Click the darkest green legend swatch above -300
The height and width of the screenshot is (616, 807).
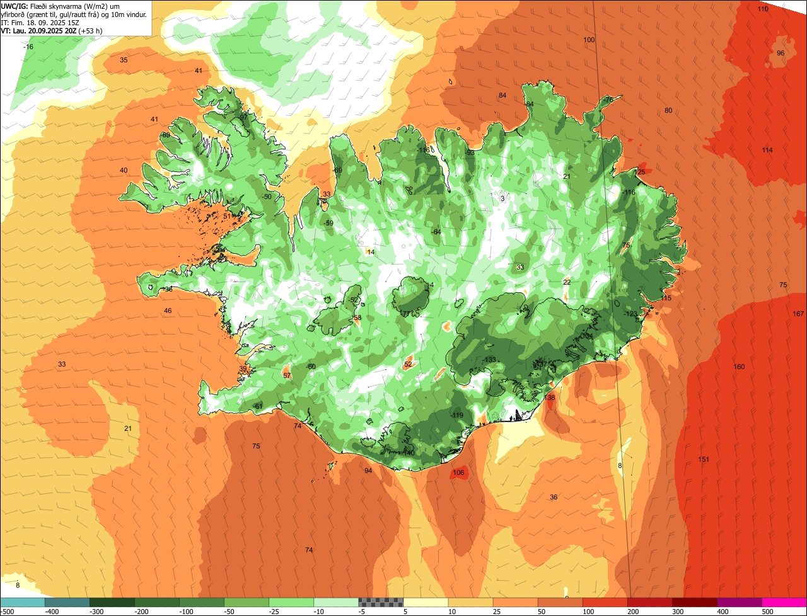coord(112,602)
